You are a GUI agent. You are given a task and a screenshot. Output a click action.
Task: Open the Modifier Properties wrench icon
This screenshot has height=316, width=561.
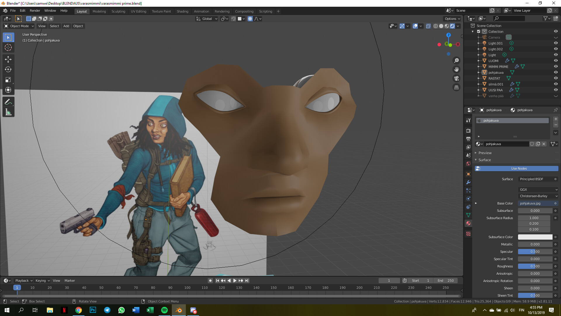coord(468,182)
